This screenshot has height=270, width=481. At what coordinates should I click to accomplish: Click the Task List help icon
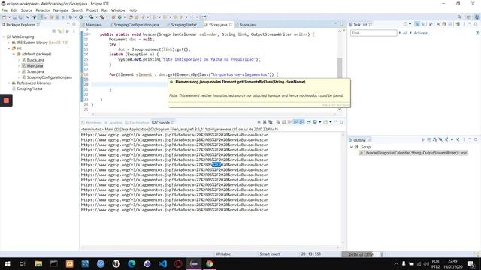coord(477,33)
